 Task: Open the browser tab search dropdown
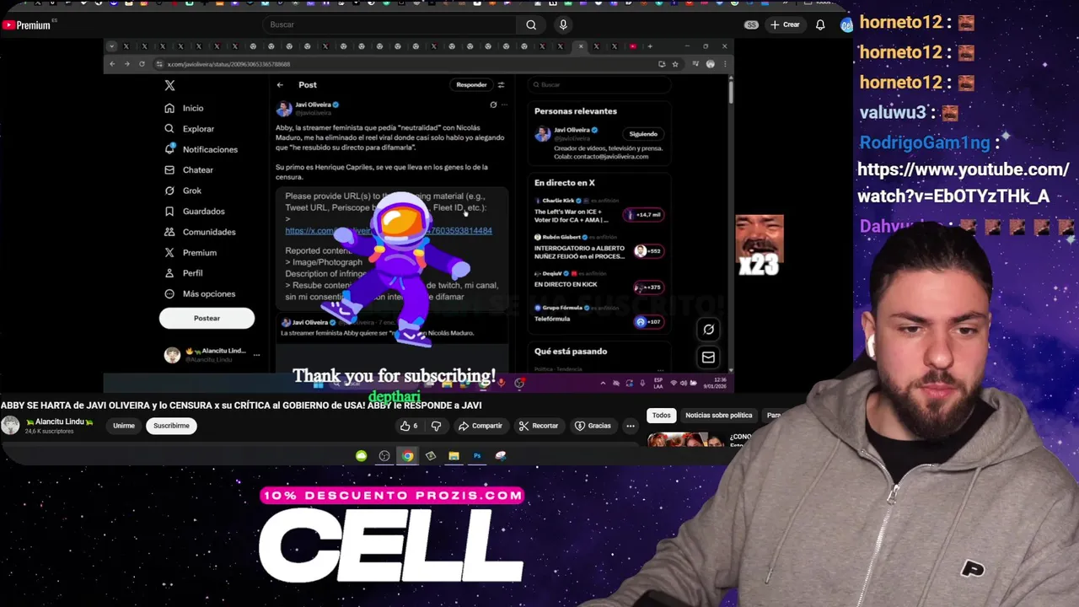111,46
